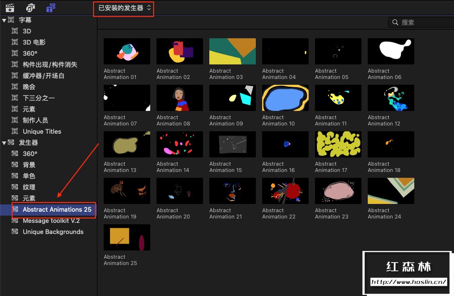The height and width of the screenshot is (296, 454).
Task: Select Abstract Animation 09 thumbnail
Action: [233, 98]
